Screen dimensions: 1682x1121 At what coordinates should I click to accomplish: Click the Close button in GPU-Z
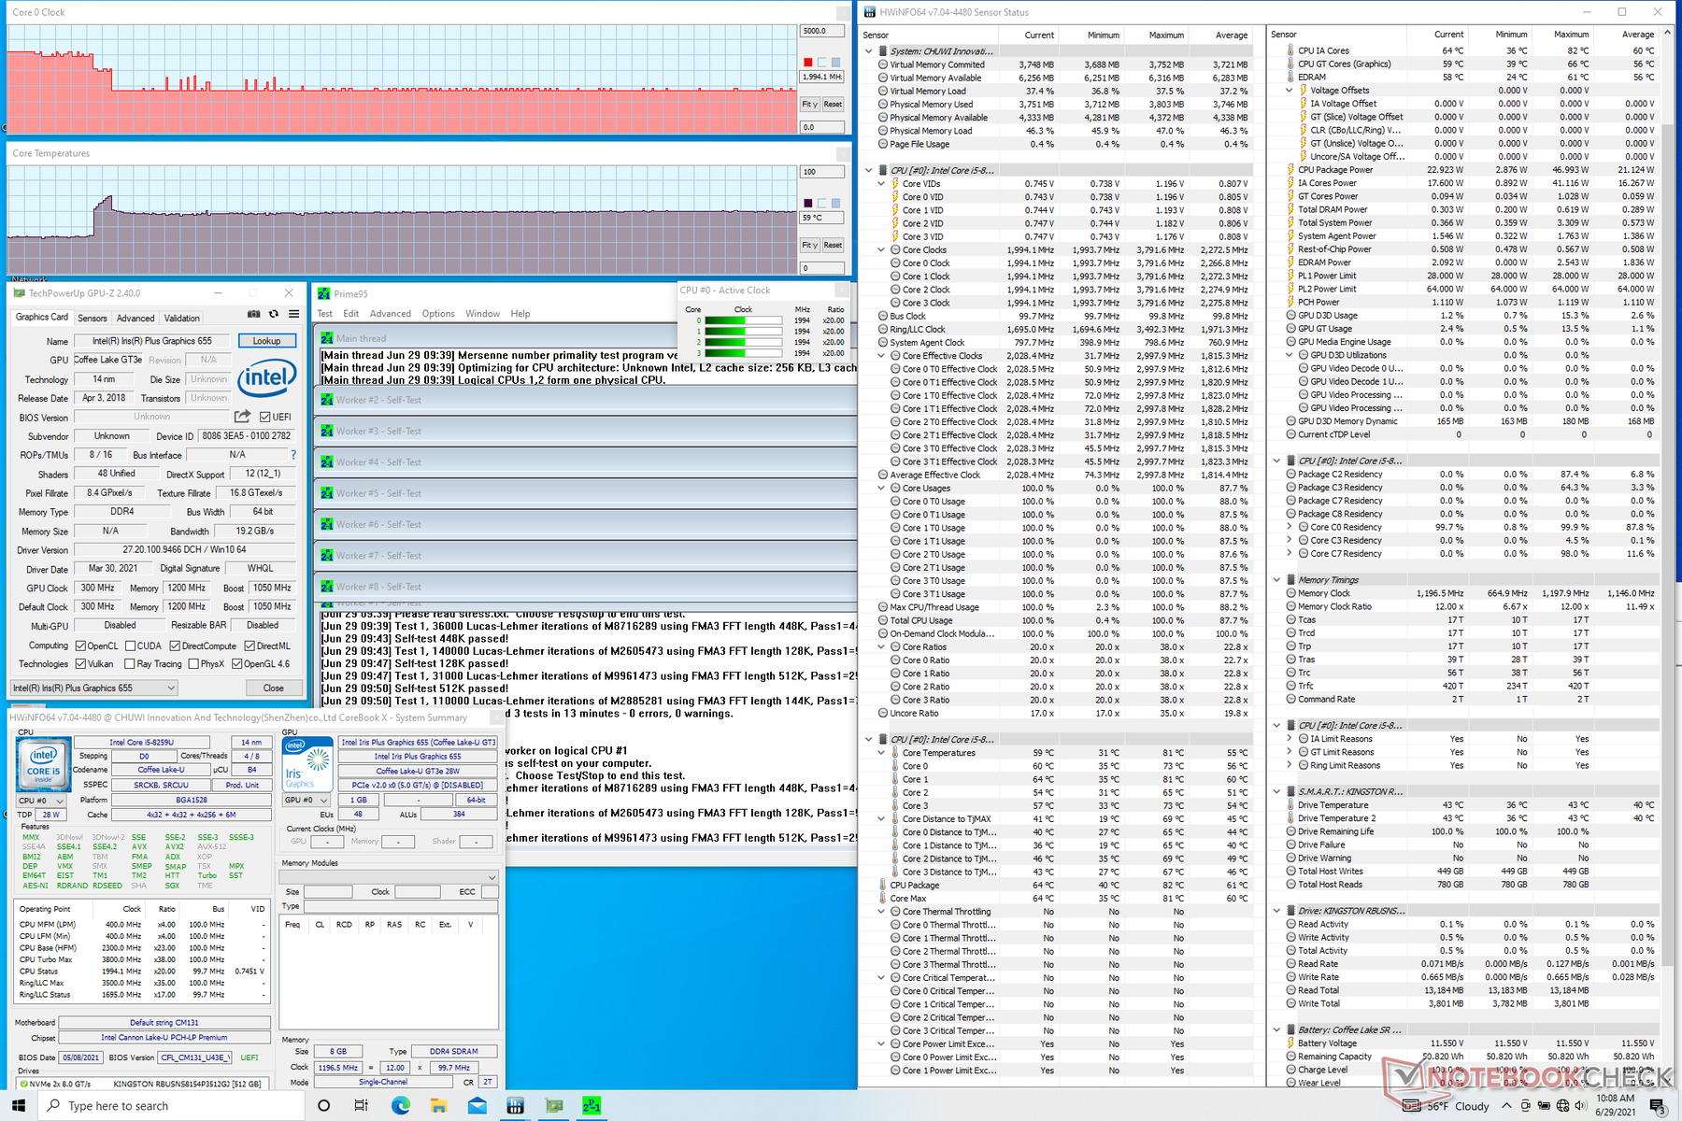coord(274,688)
